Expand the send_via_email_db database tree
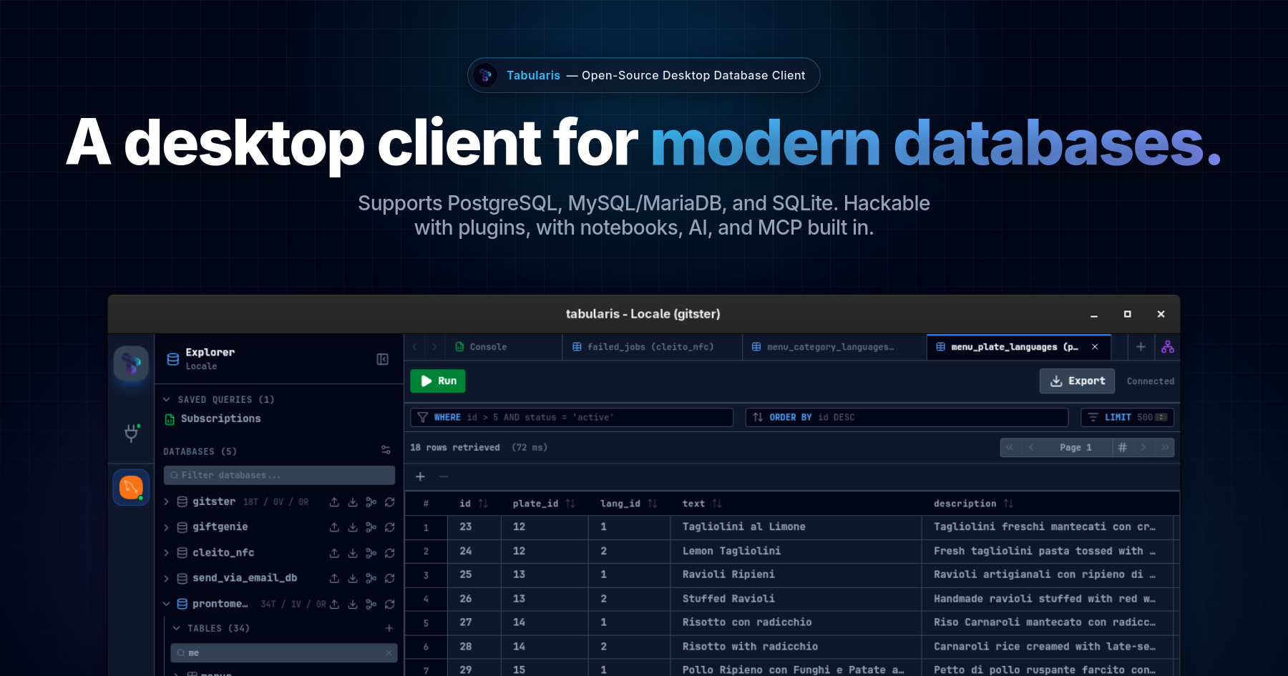Viewport: 1288px width, 676px height. click(167, 578)
